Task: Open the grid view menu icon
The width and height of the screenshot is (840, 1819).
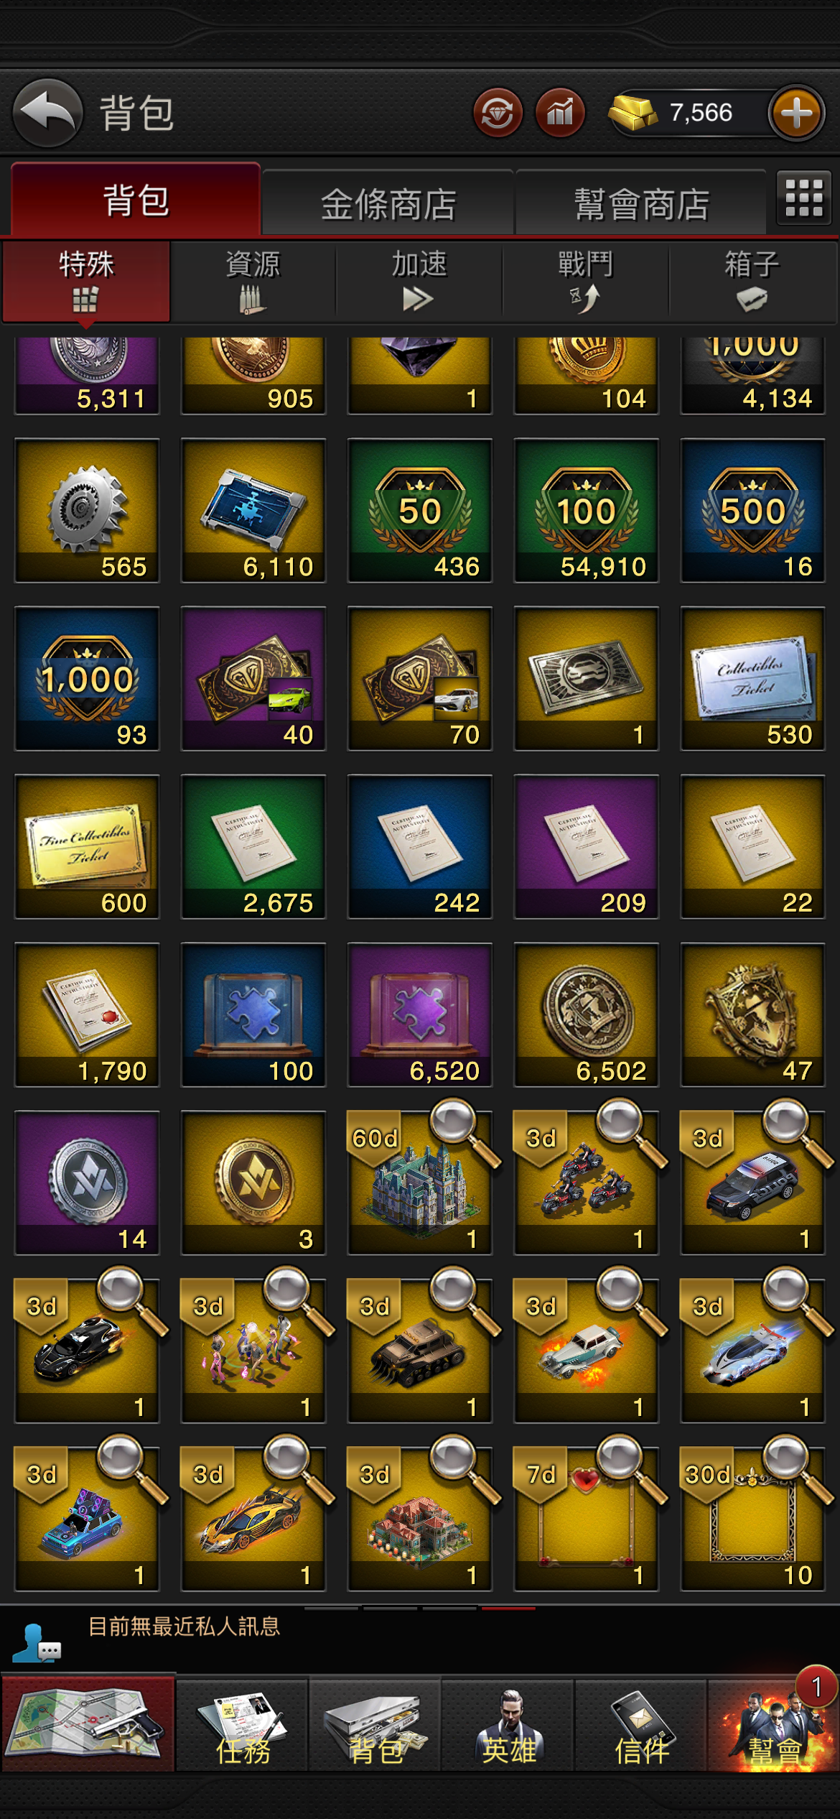Action: pos(803,198)
